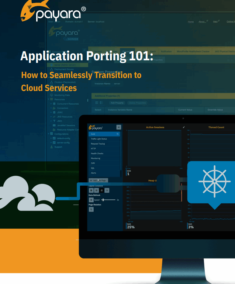Select the four-column layout icon

click(107, 190)
